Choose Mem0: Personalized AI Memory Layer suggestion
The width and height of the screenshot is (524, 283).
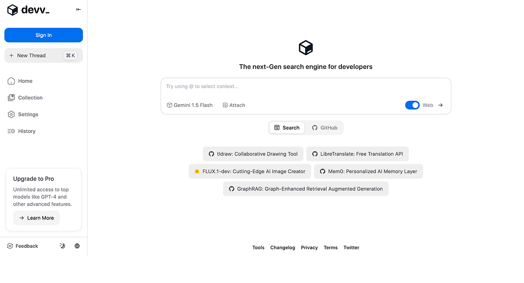[x=369, y=171]
